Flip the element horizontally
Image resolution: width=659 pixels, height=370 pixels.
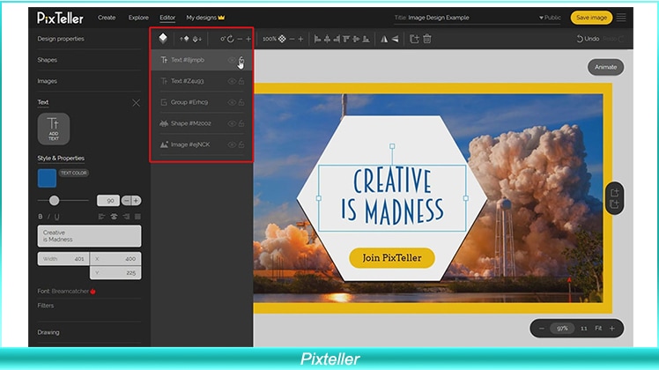(384, 39)
